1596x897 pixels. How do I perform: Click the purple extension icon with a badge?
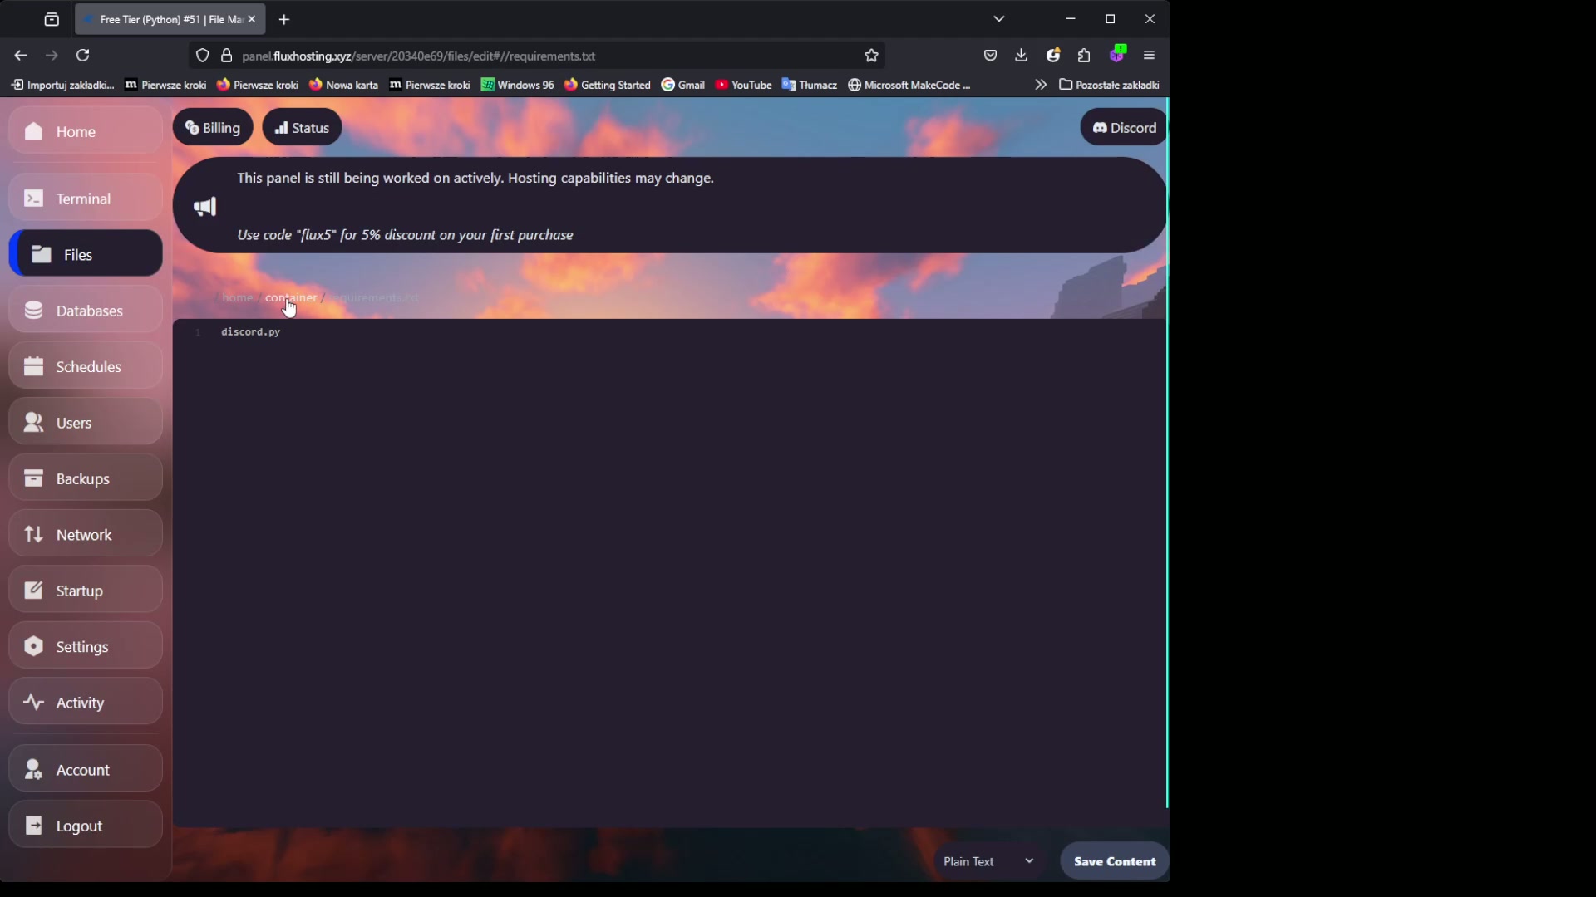tap(1117, 54)
